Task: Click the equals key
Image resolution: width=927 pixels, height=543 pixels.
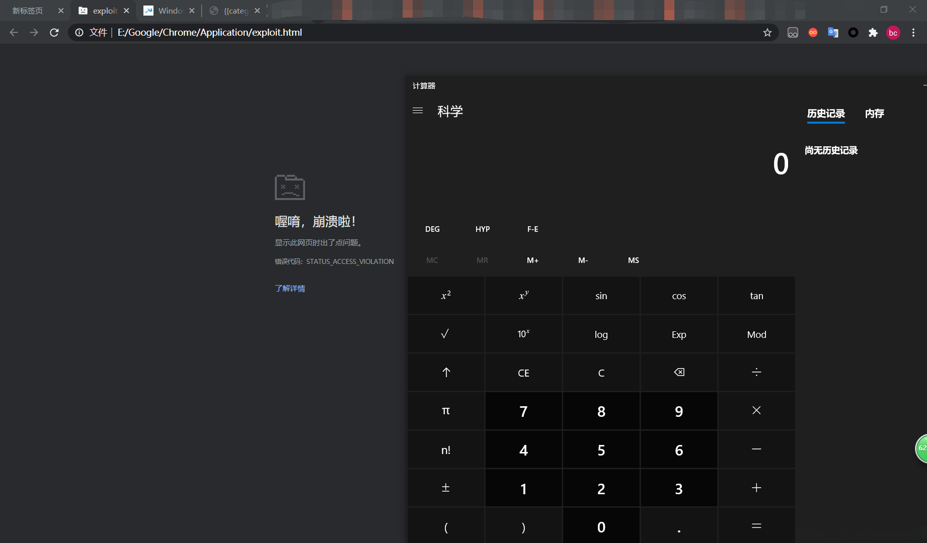Action: click(756, 526)
